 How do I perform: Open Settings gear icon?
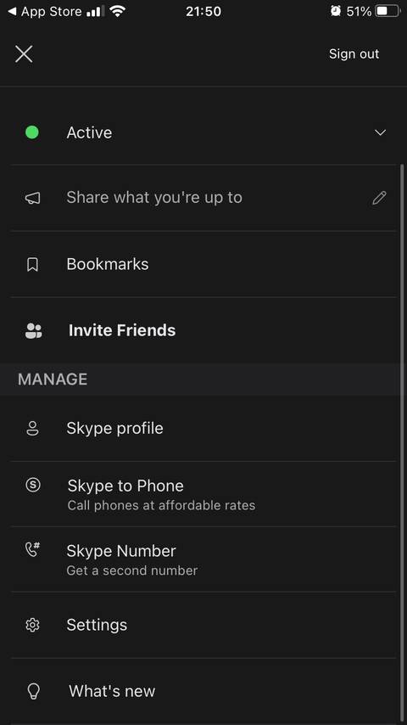pos(32,625)
